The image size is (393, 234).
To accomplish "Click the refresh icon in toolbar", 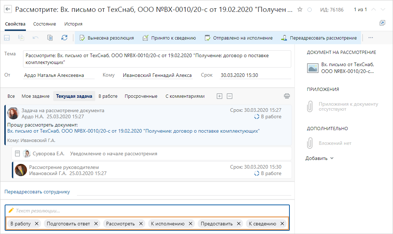I will pos(64,38).
